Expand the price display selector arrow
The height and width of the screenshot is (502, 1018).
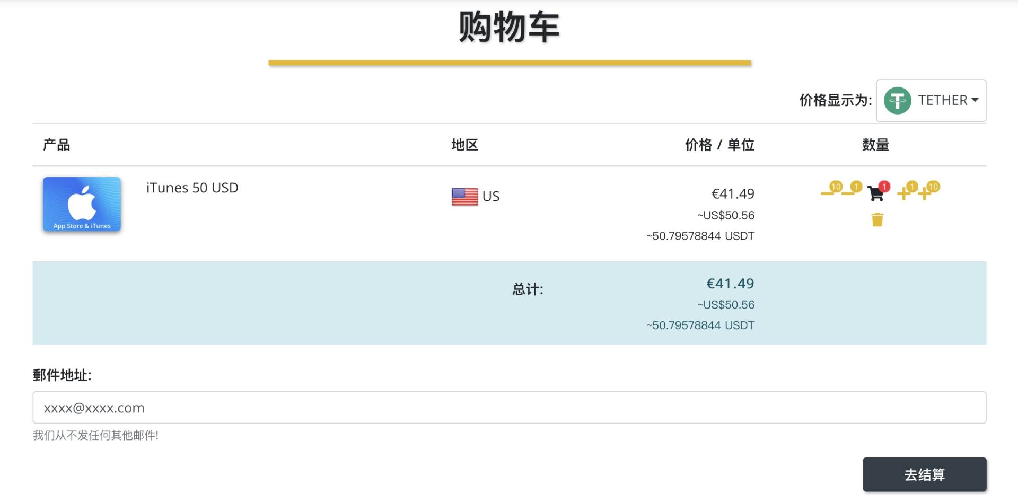click(976, 100)
